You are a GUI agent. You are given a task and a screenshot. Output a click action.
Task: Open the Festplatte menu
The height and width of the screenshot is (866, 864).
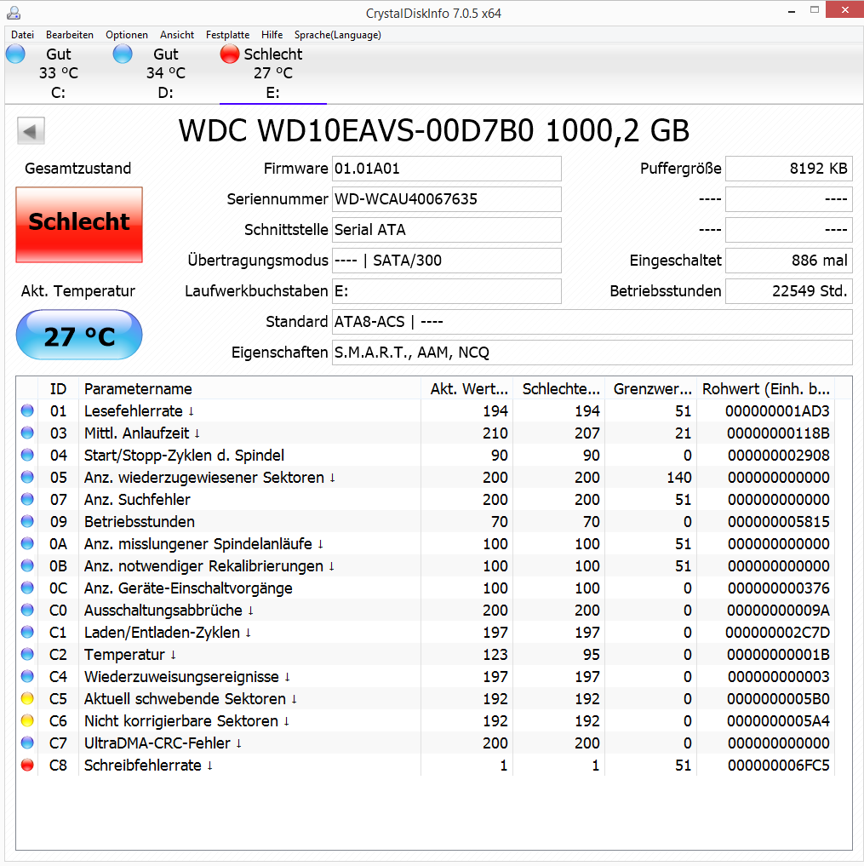click(227, 35)
